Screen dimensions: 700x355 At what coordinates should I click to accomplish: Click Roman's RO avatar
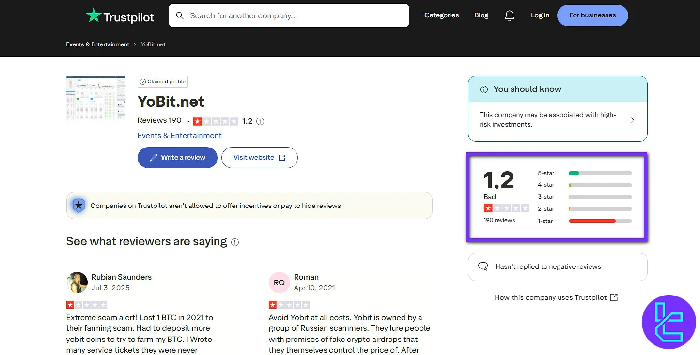point(279,282)
